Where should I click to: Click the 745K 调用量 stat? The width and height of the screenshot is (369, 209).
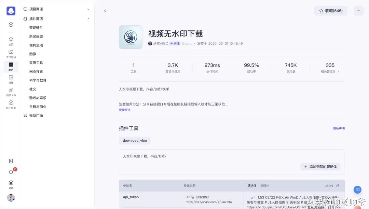pos(291,68)
